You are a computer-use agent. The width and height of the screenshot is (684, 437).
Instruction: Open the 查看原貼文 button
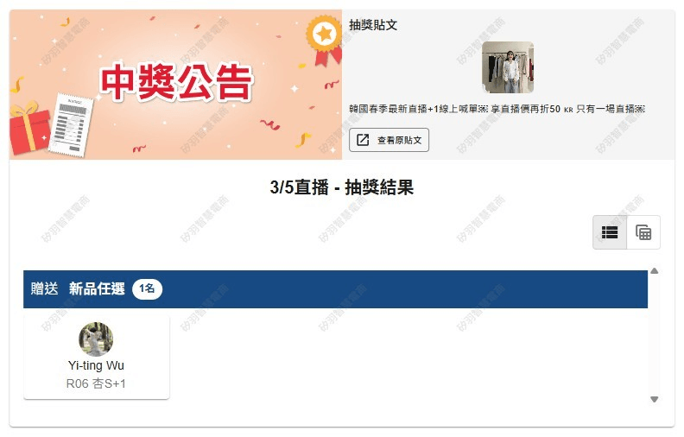click(x=389, y=140)
